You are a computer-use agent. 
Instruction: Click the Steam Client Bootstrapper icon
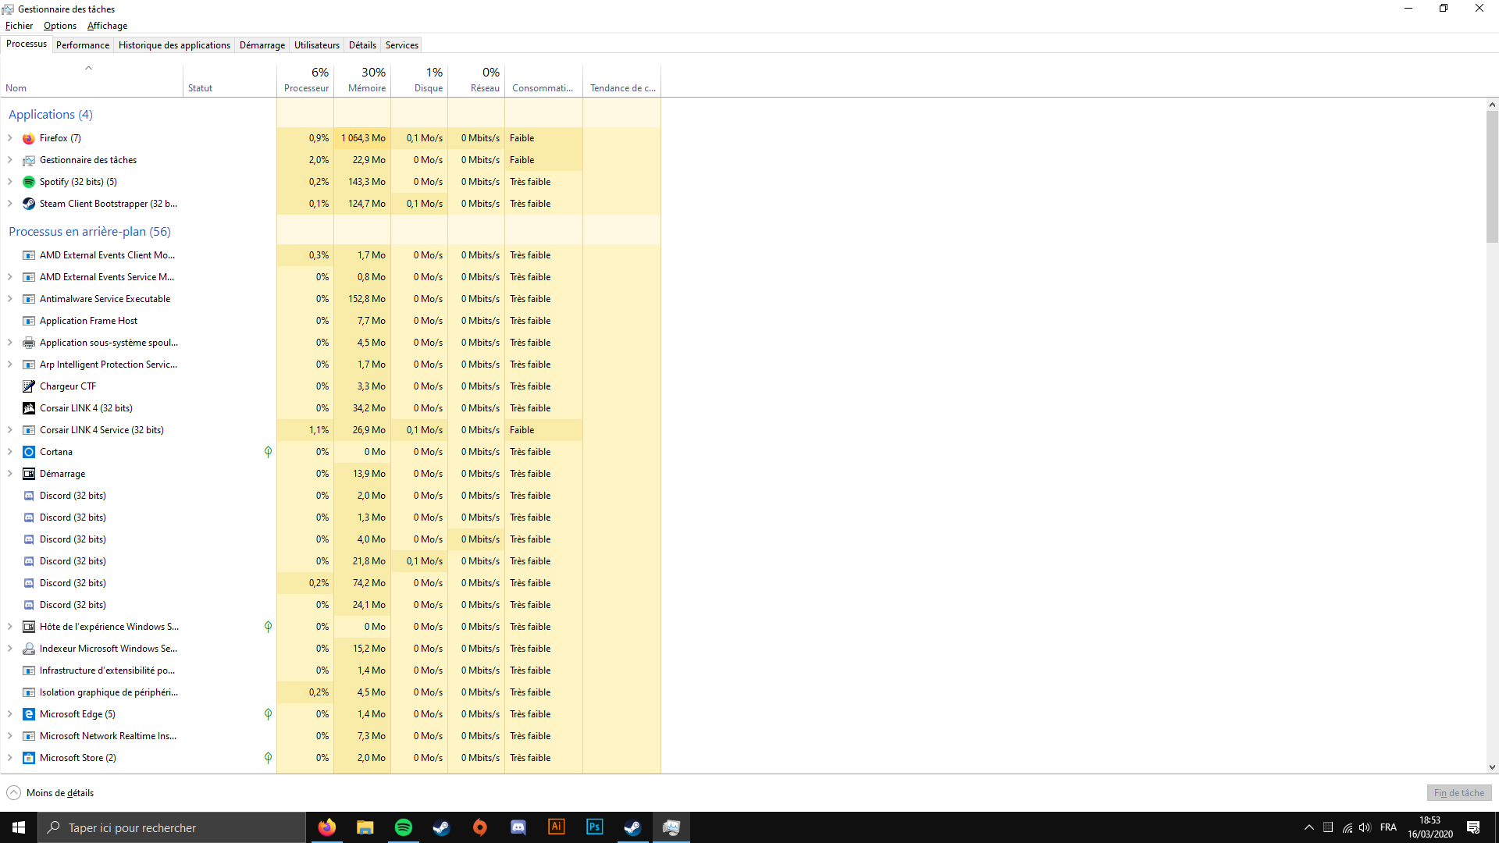29,204
